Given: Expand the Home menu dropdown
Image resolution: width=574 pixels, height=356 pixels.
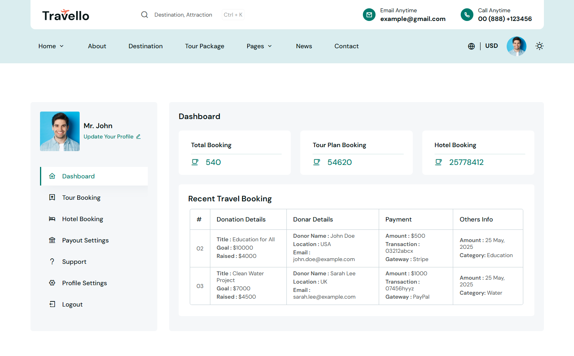Looking at the screenshot, I should click(x=51, y=46).
